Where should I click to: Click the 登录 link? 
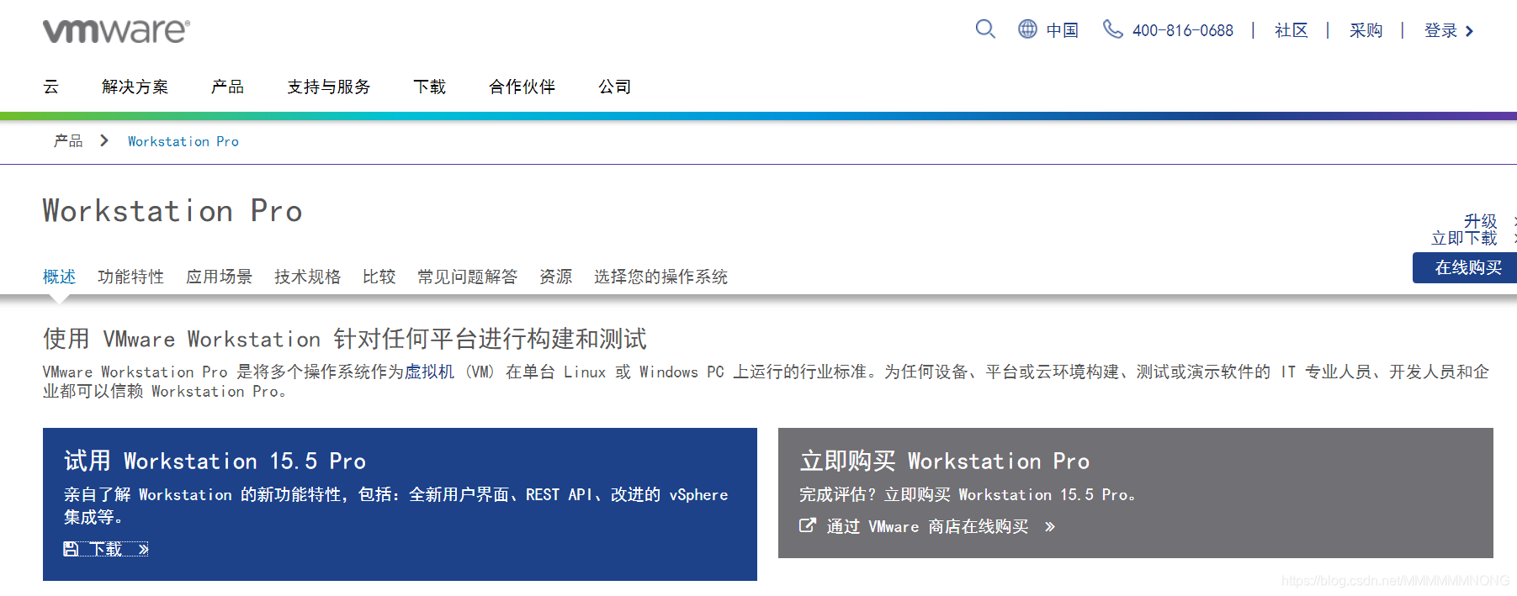tap(1440, 30)
